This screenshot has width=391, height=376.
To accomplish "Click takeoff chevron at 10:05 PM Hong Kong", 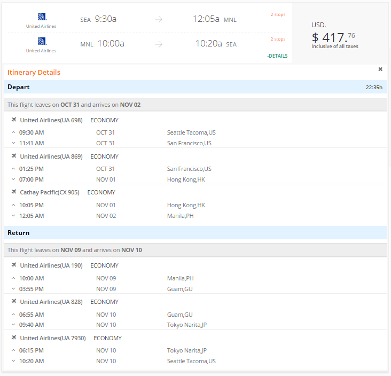I will [x=13, y=205].
